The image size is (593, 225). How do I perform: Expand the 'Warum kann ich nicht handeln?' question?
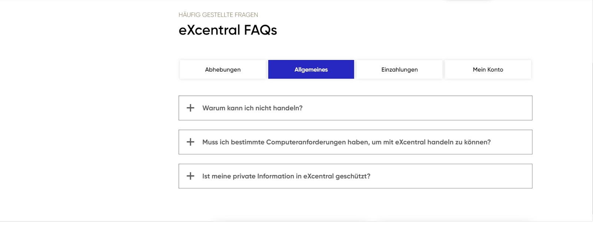click(x=252, y=108)
